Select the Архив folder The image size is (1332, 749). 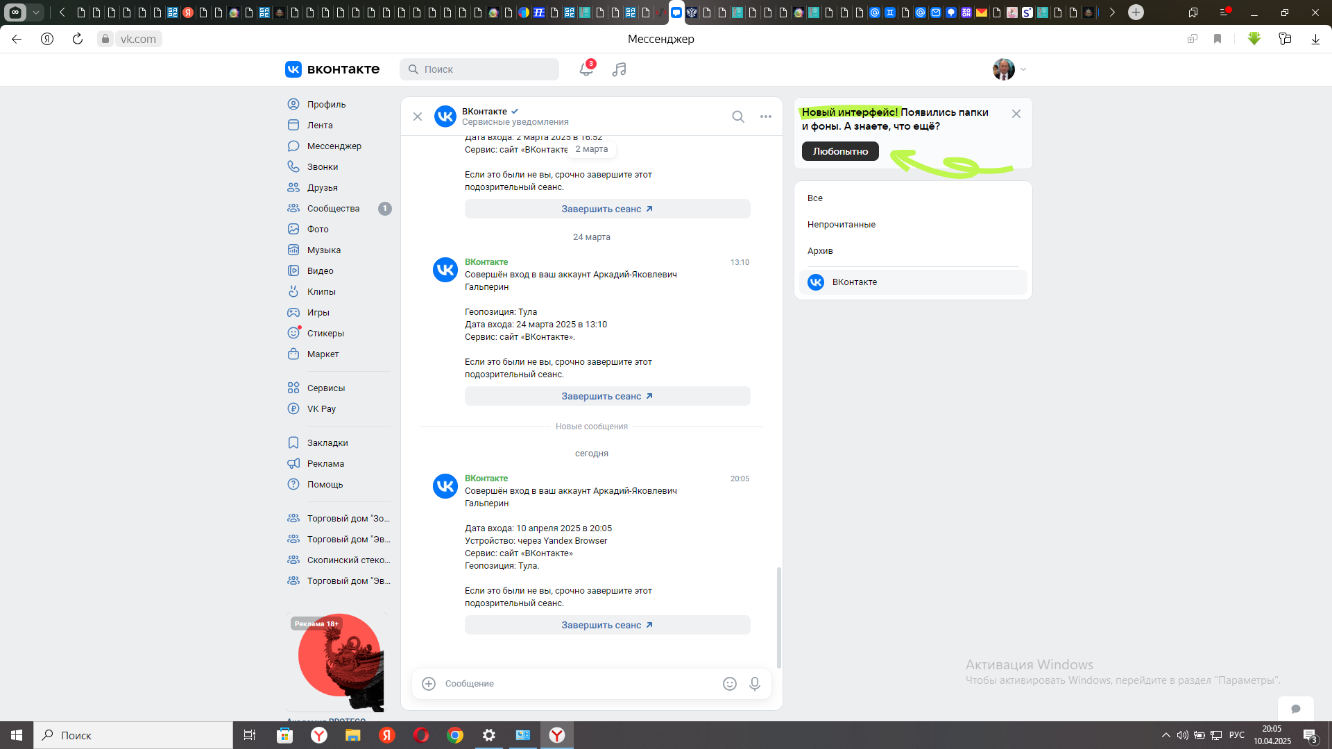pyautogui.click(x=913, y=251)
